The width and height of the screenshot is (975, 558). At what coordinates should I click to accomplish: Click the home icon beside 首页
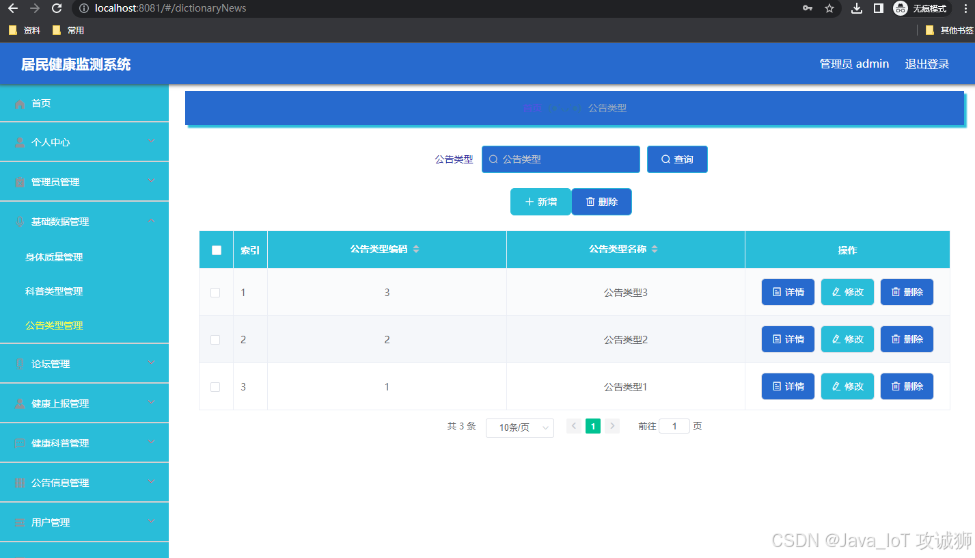tap(20, 103)
